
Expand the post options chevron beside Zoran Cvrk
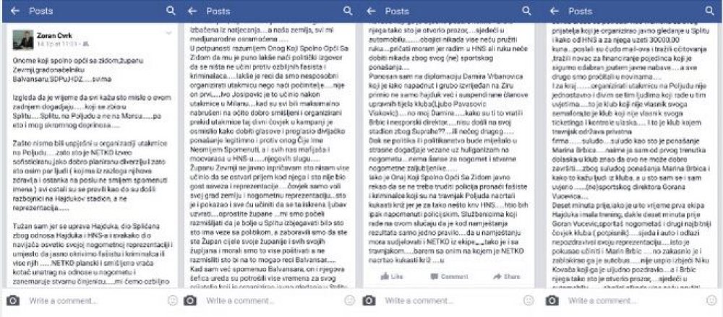click(x=168, y=33)
